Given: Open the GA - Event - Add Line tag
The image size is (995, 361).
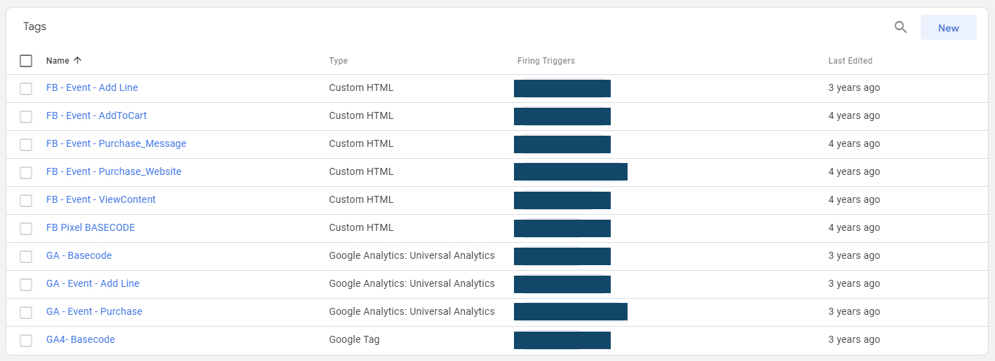Looking at the screenshot, I should coord(93,283).
